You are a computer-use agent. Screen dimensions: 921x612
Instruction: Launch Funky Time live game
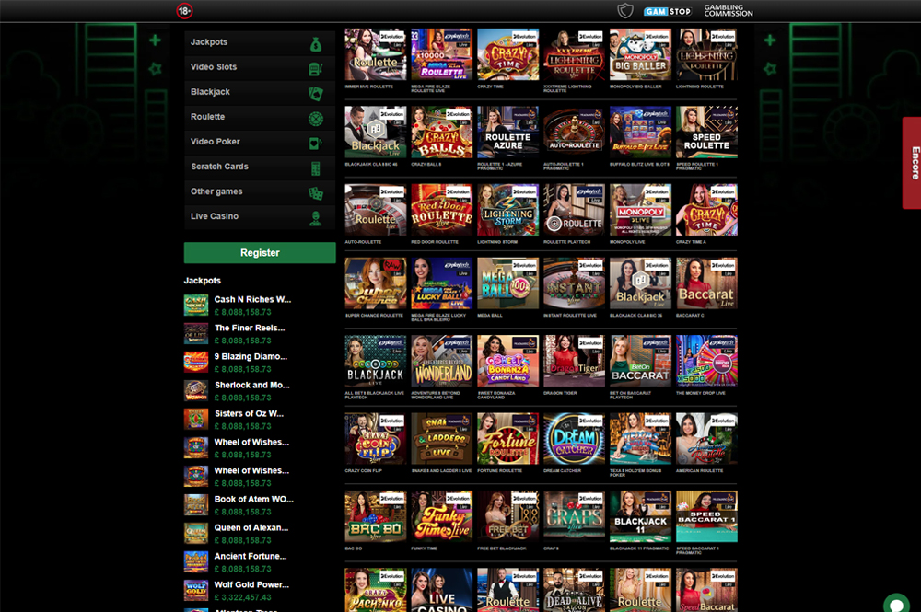[442, 516]
